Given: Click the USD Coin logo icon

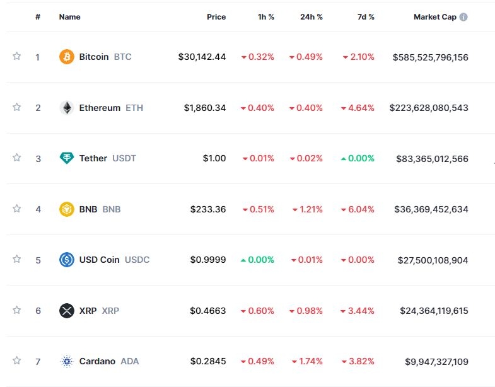Looking at the screenshot, I should pyautogui.click(x=66, y=260).
